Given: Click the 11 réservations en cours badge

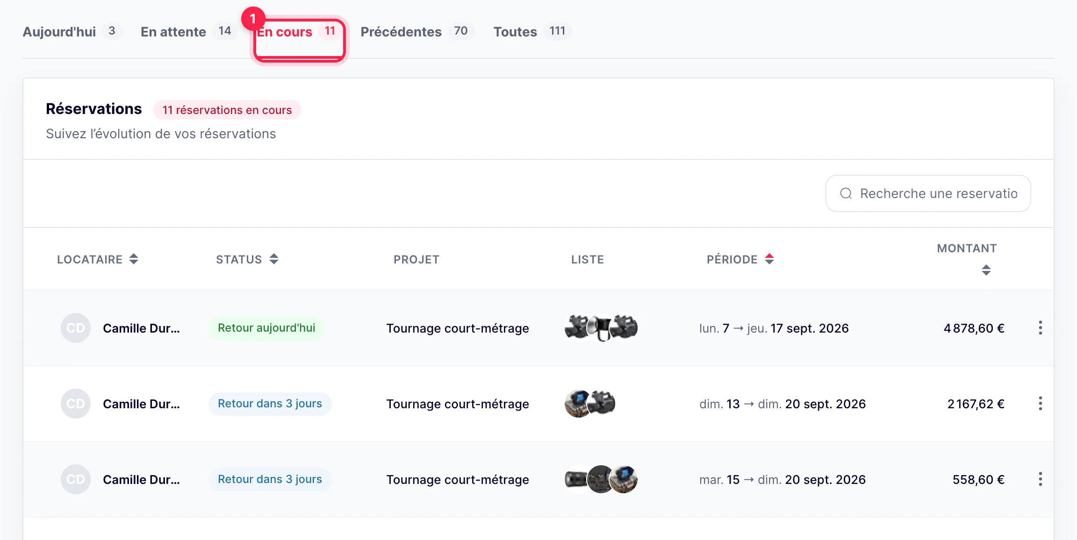Looking at the screenshot, I should click(227, 110).
